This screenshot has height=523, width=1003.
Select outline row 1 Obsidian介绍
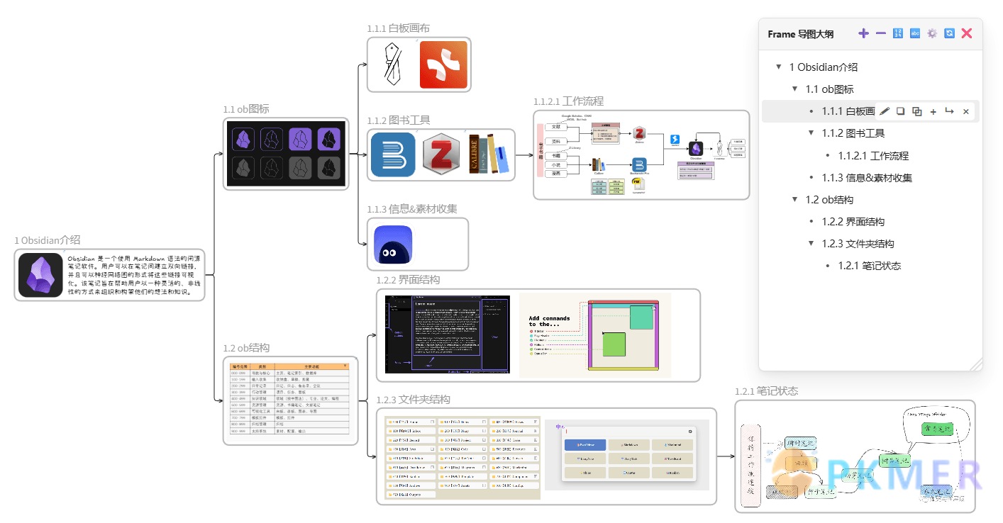[824, 67]
